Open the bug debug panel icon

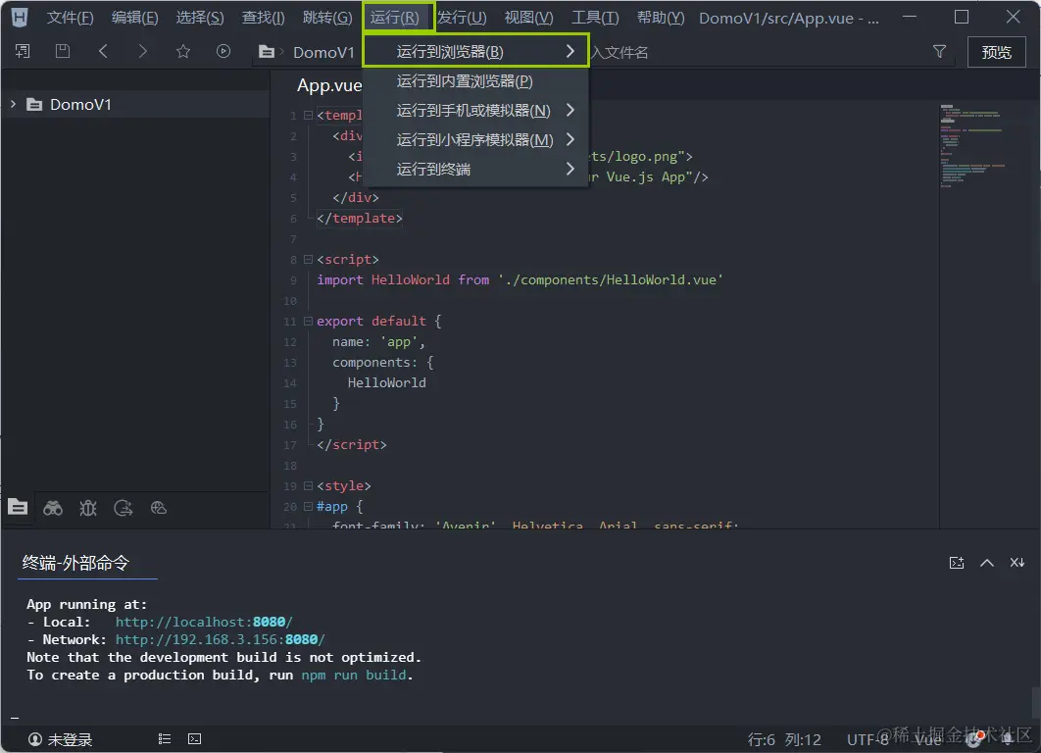[x=88, y=509]
